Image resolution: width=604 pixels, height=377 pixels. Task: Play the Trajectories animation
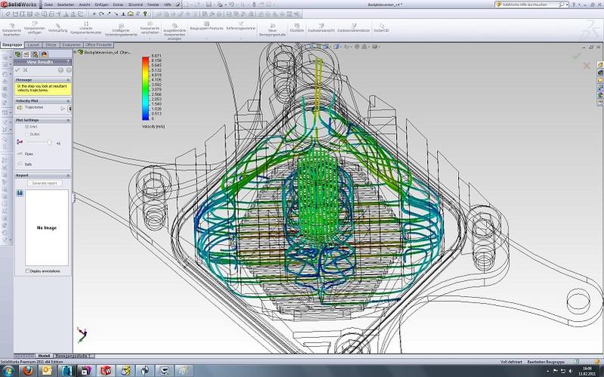coord(63,109)
